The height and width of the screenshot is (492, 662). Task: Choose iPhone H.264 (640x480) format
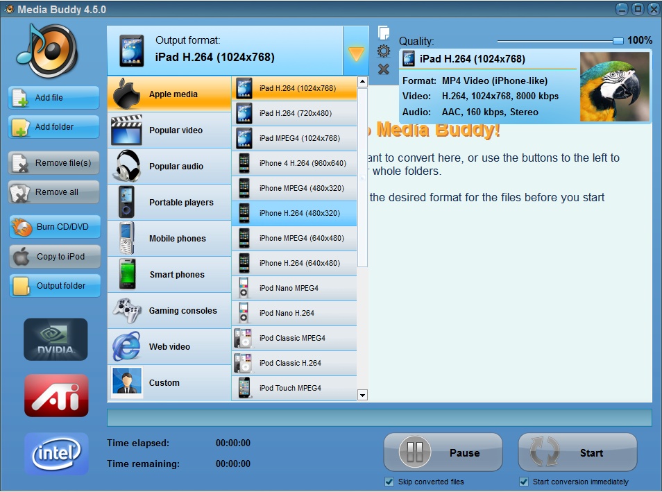(294, 263)
